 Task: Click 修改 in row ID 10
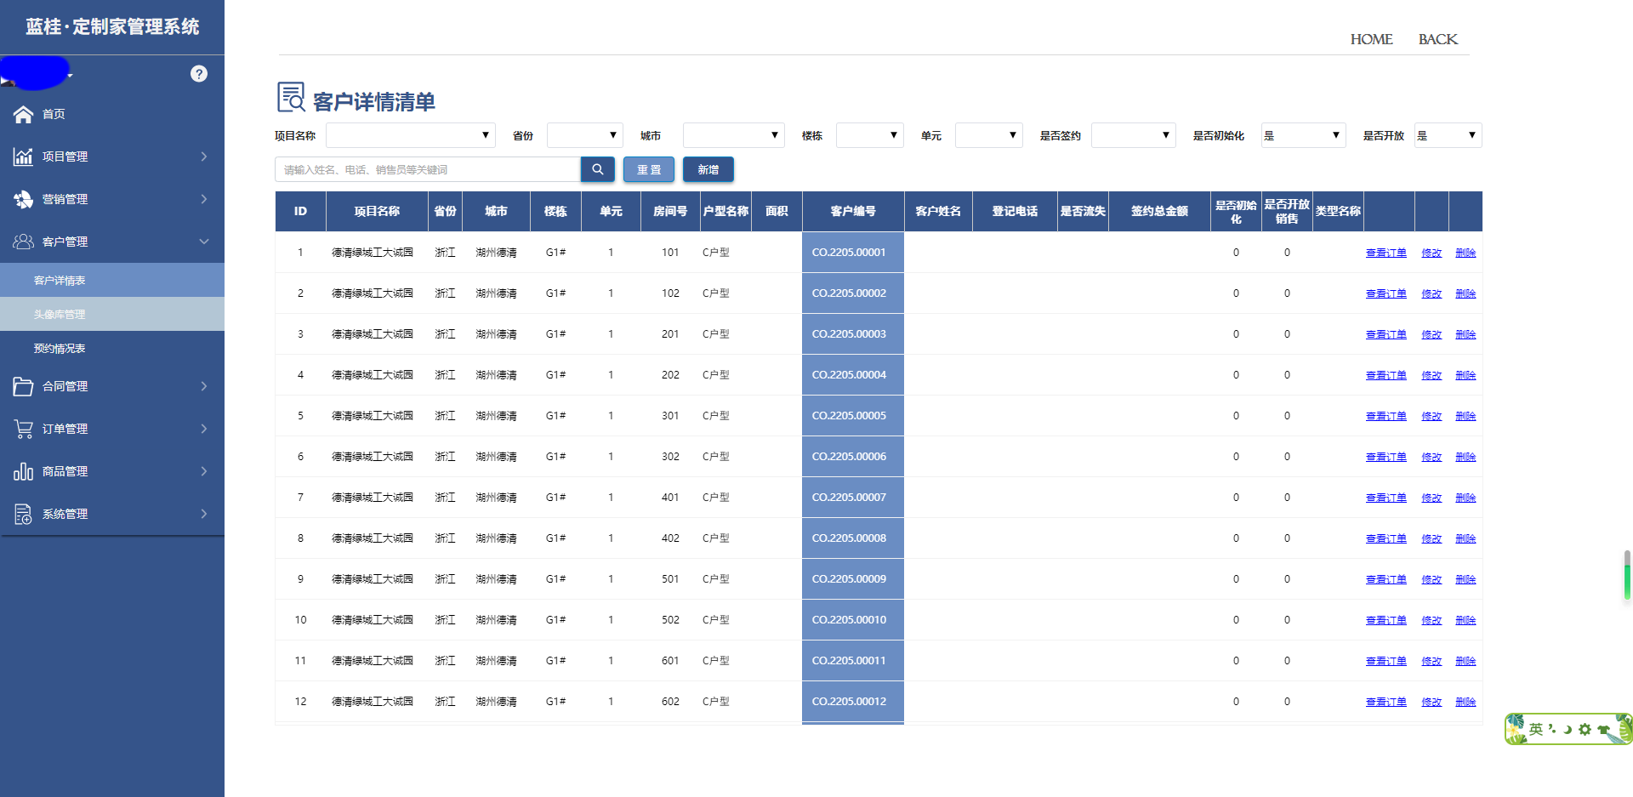(1431, 620)
